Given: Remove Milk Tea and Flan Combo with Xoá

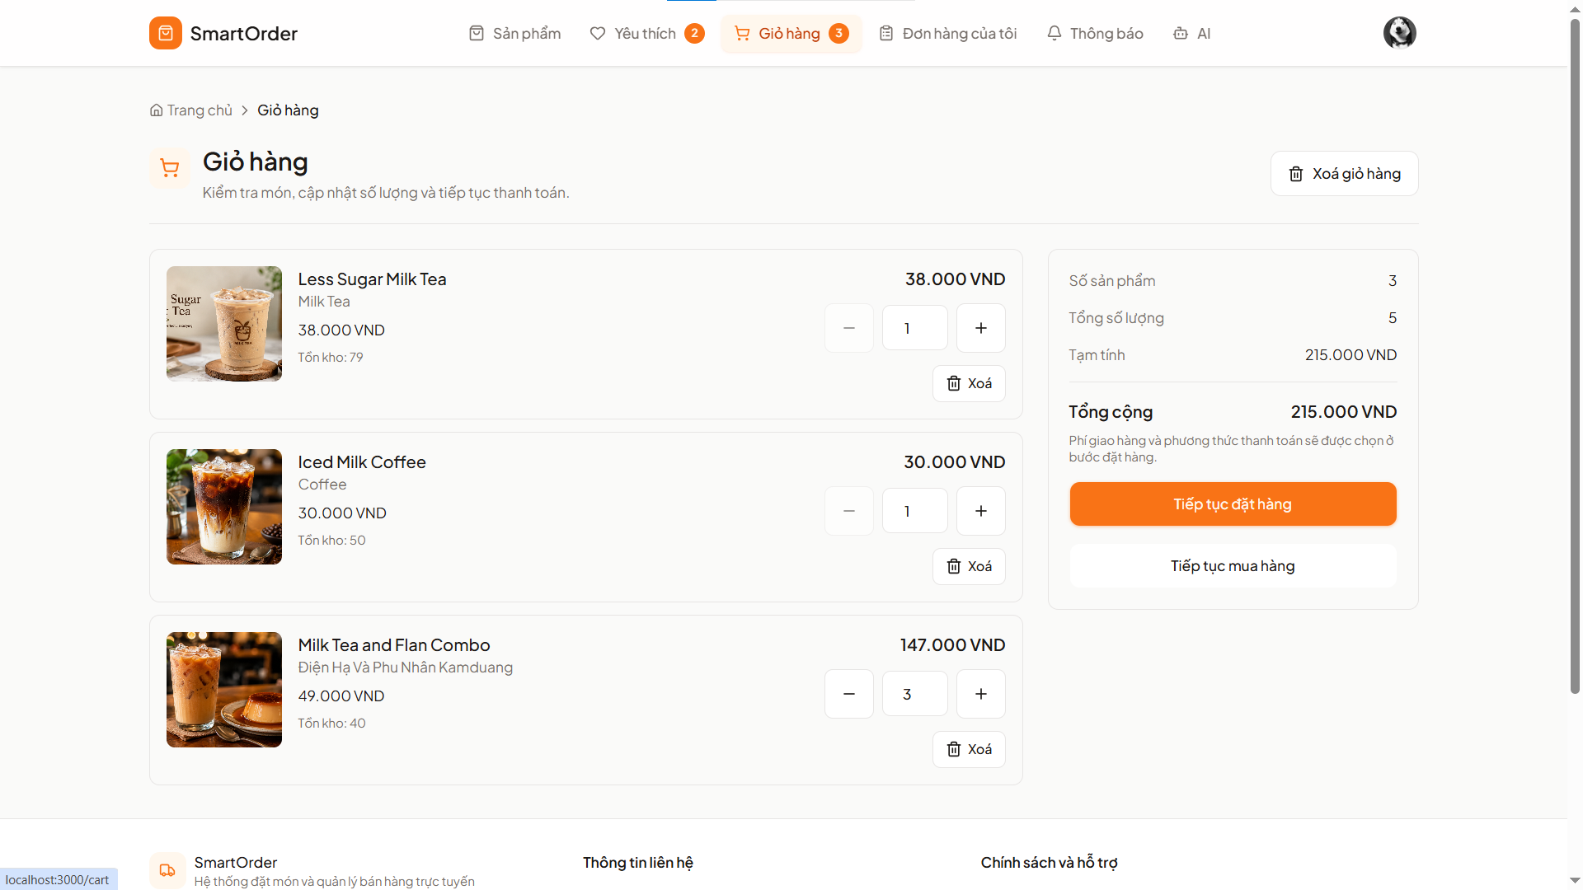Looking at the screenshot, I should [x=969, y=749].
